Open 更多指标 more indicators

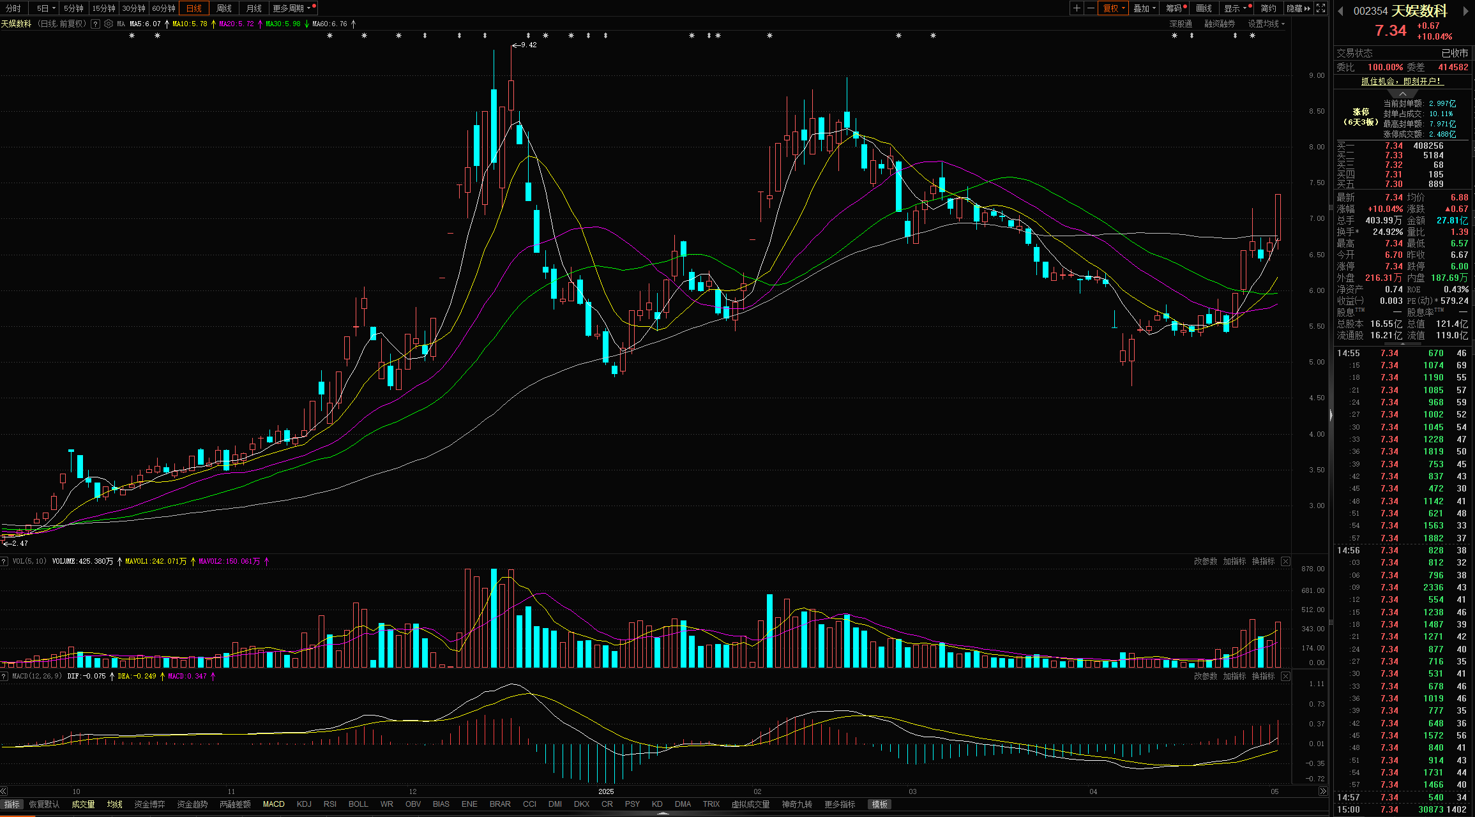tap(840, 804)
